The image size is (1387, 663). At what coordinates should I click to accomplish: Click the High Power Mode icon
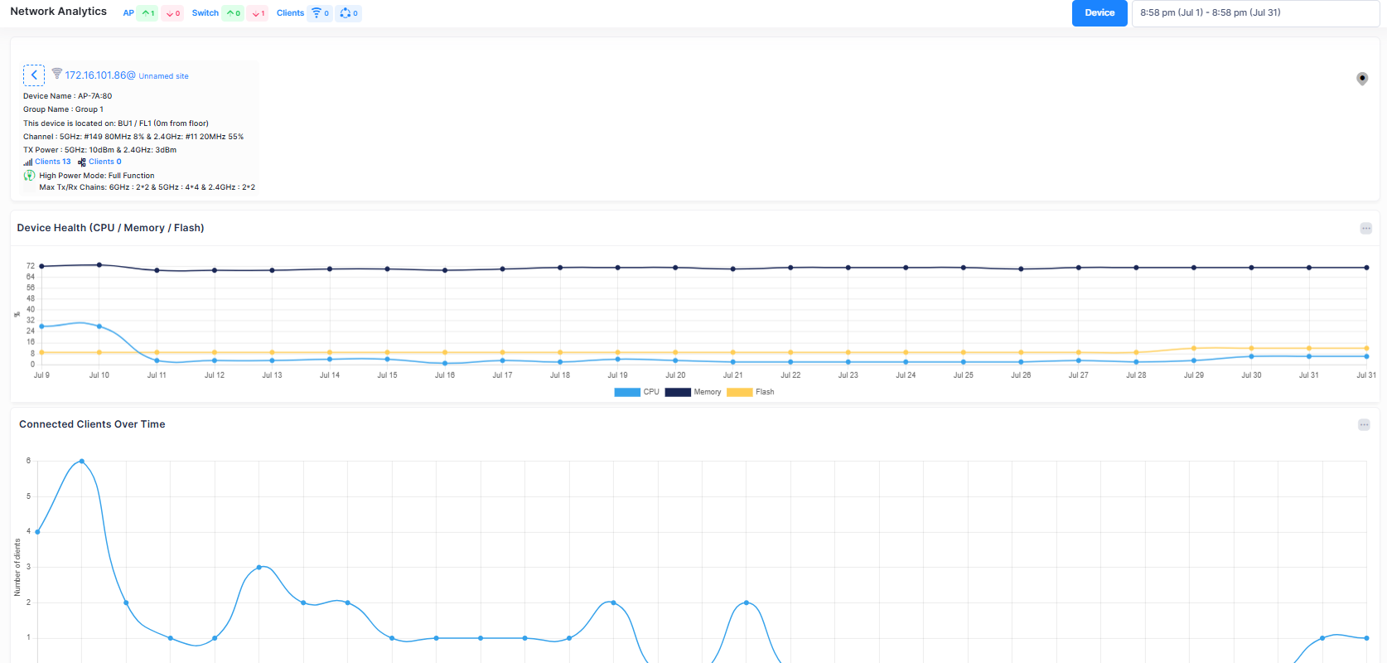(29, 176)
